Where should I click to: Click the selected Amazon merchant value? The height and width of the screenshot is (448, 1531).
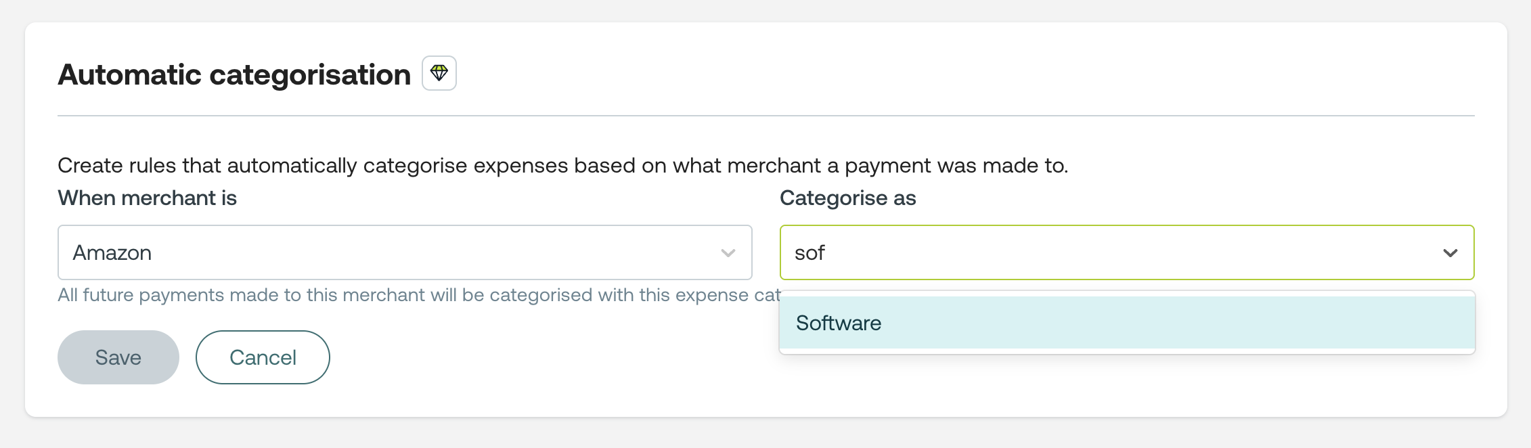click(112, 253)
